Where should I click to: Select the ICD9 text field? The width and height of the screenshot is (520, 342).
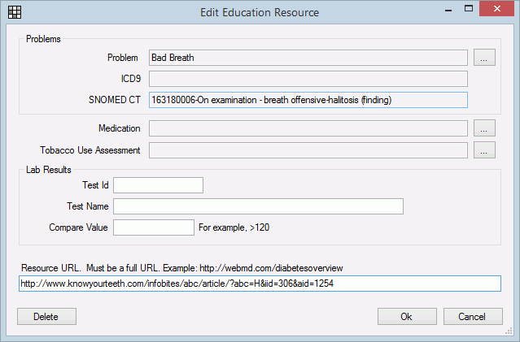click(308, 79)
